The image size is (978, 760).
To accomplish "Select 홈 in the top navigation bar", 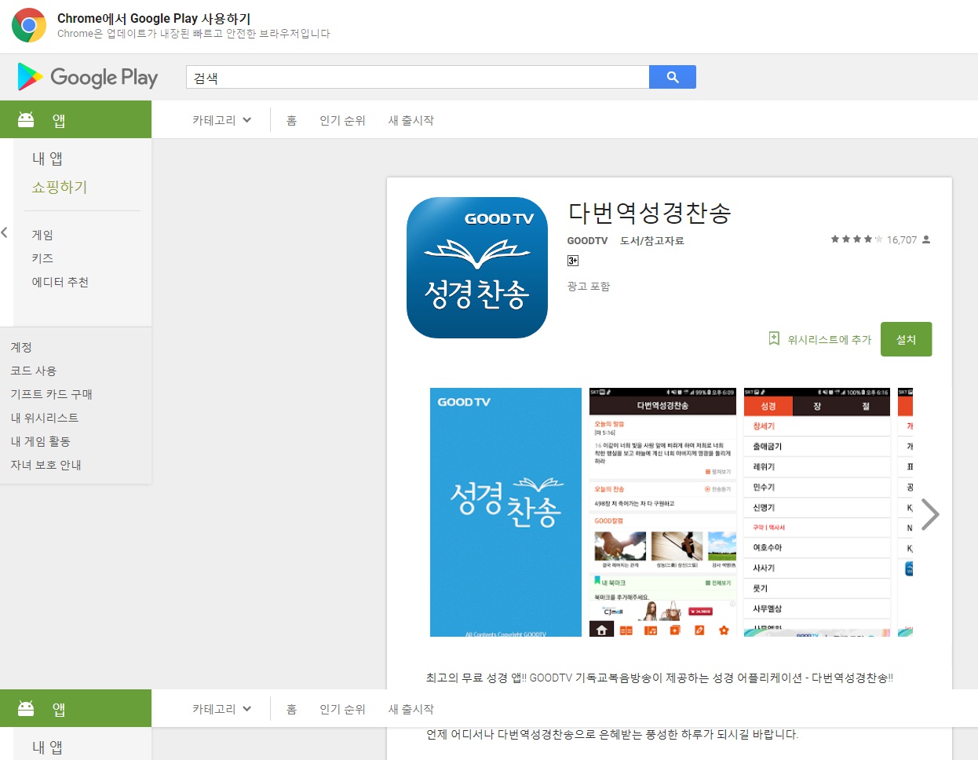I will click(x=292, y=120).
